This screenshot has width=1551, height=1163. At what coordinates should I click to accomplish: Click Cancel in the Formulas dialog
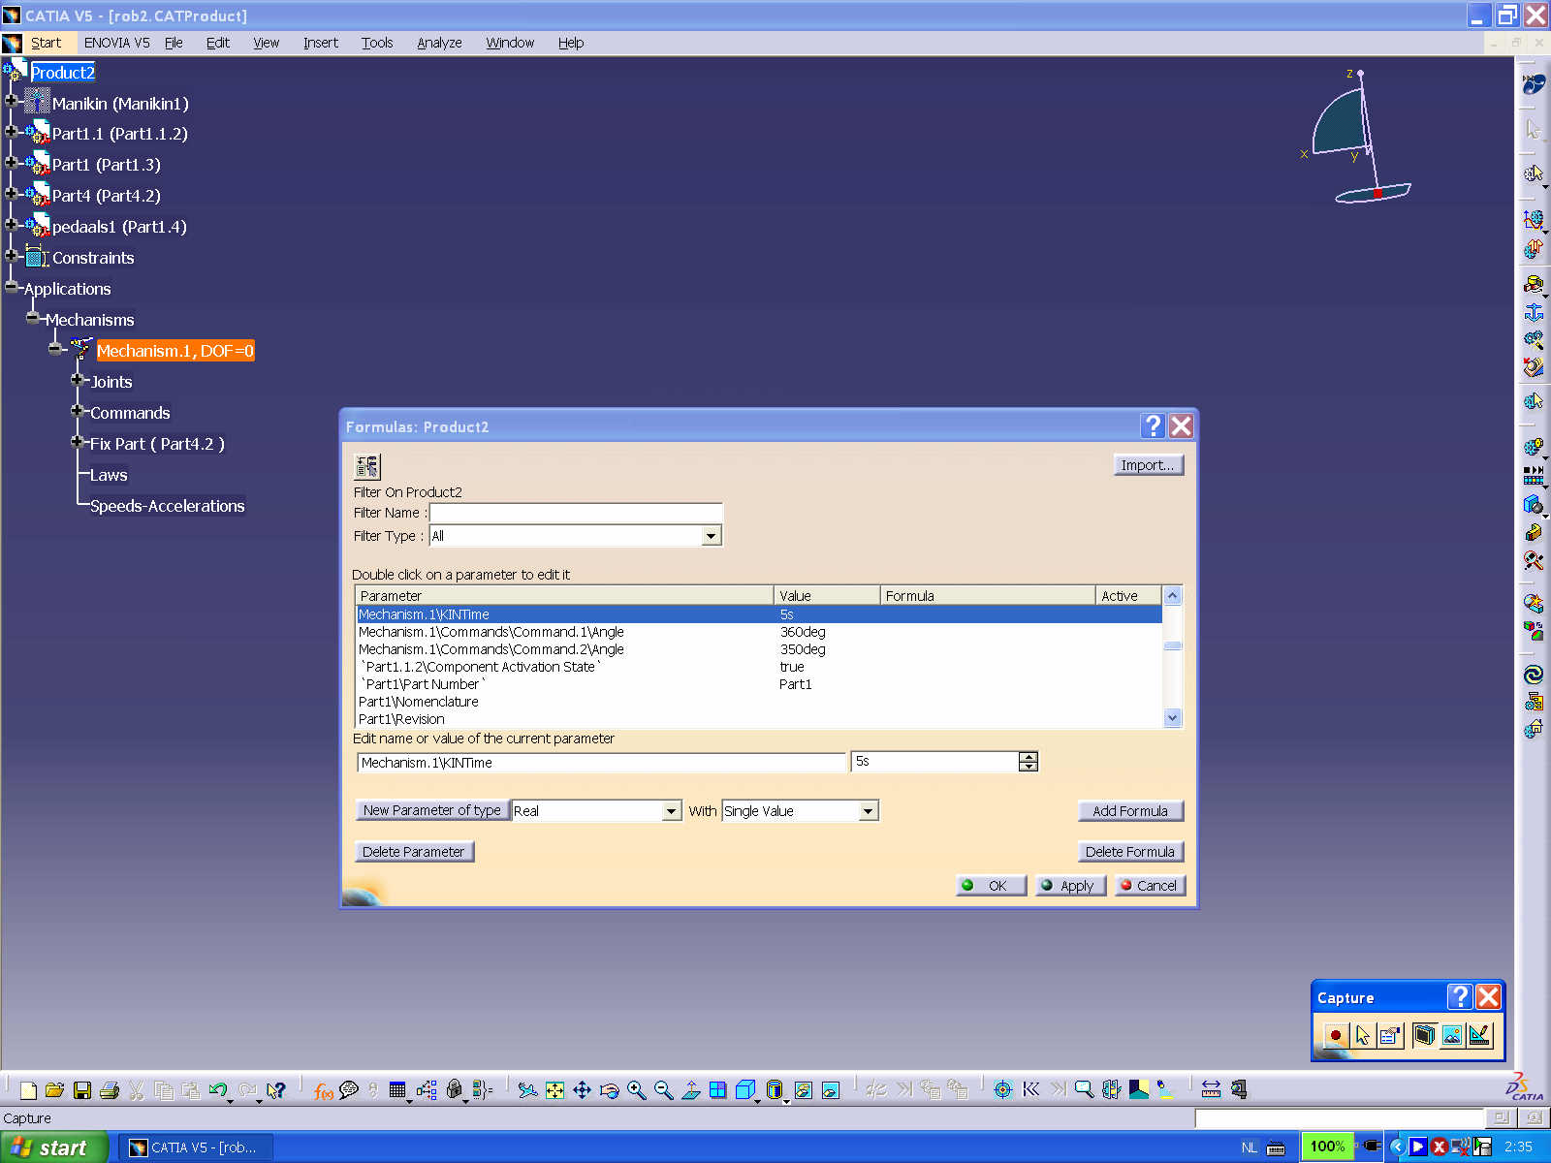tap(1150, 886)
